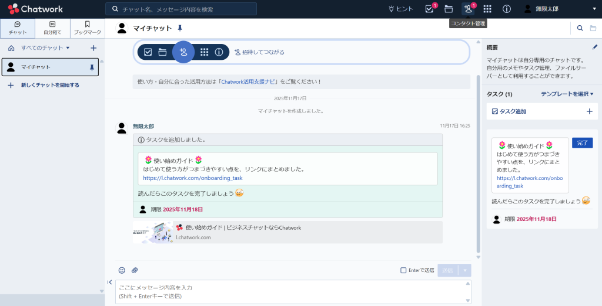Collapse the left sidebar with arrow icon
Screen dimensions: 602x306
click(x=110, y=282)
